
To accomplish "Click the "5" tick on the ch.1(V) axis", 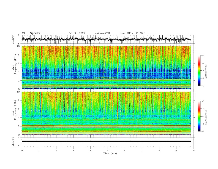I will pos(19,35).
